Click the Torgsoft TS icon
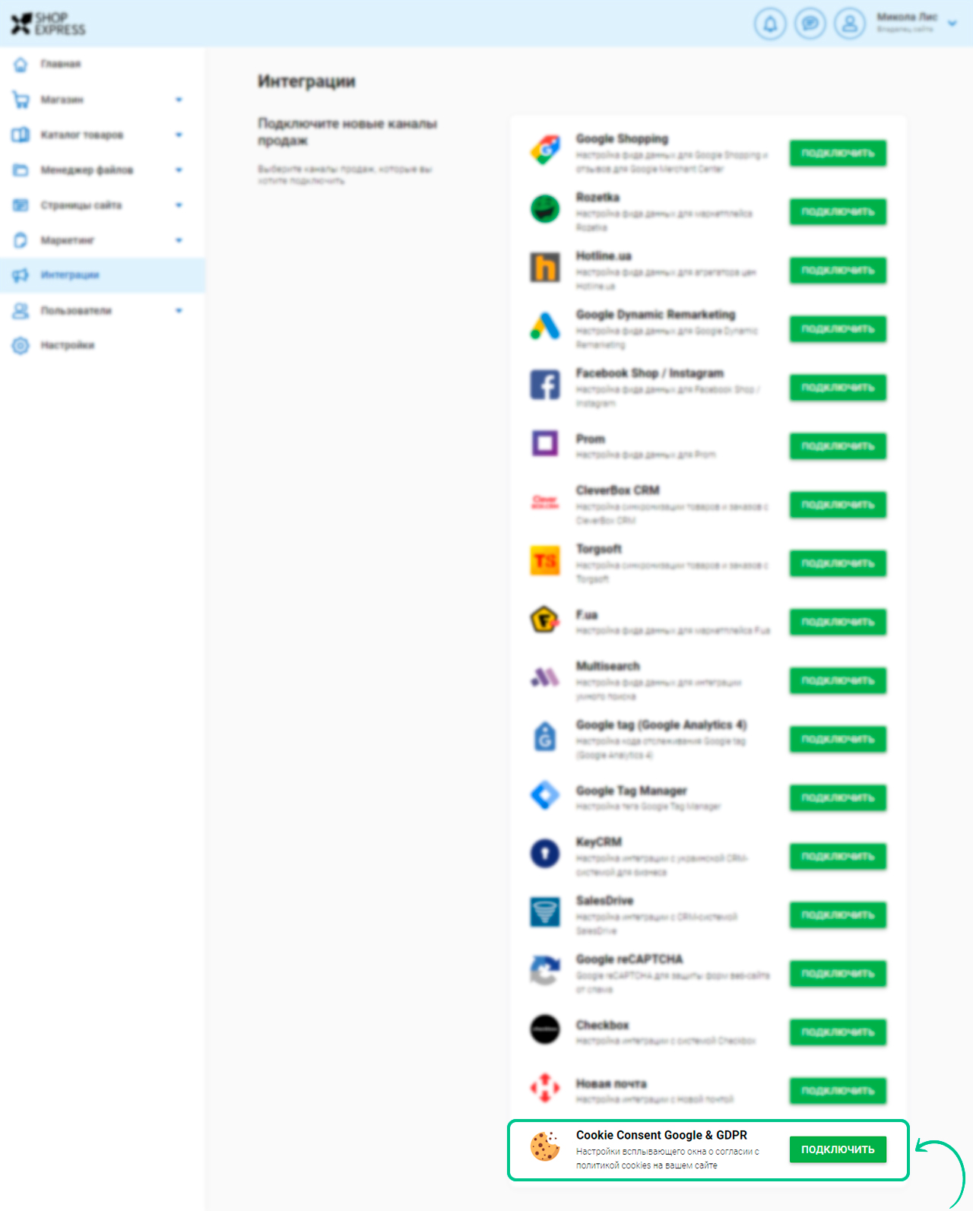This screenshot has height=1211, width=973. tap(545, 560)
